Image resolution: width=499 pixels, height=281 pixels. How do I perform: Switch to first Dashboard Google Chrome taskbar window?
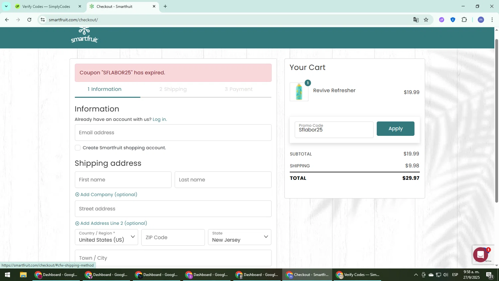pyautogui.click(x=56, y=275)
